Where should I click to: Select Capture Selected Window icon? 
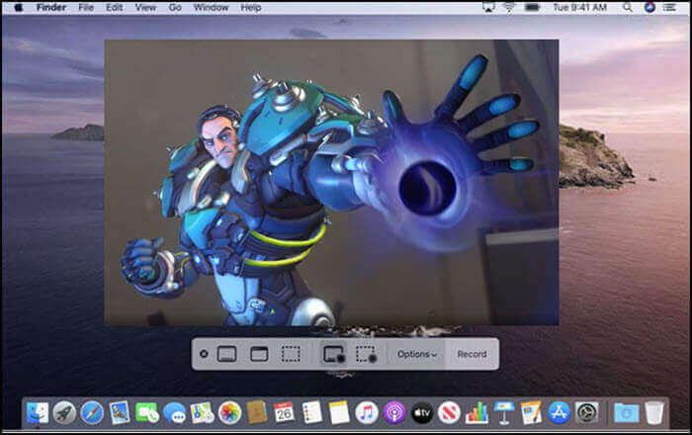[x=259, y=354]
